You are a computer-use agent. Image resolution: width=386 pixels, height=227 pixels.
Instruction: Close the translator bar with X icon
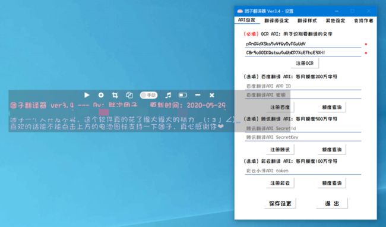tap(212, 95)
